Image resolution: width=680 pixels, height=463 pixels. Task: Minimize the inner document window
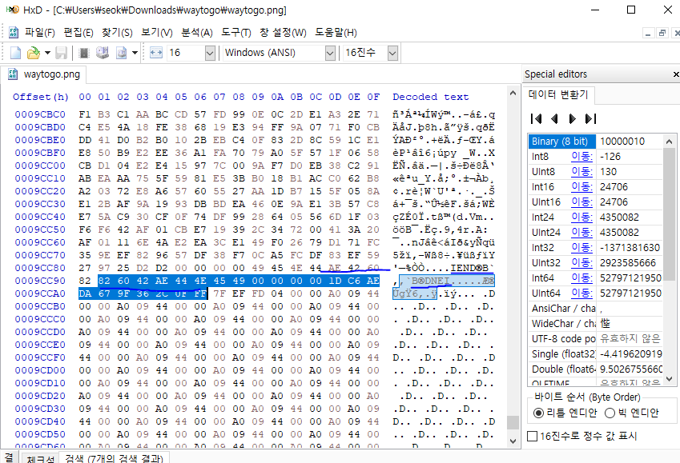(648, 33)
